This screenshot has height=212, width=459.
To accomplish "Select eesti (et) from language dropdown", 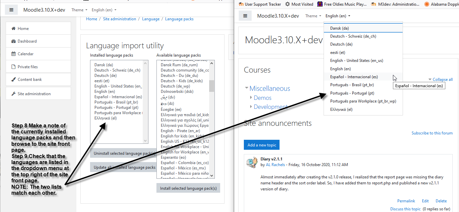I will pyautogui.click(x=363, y=53).
